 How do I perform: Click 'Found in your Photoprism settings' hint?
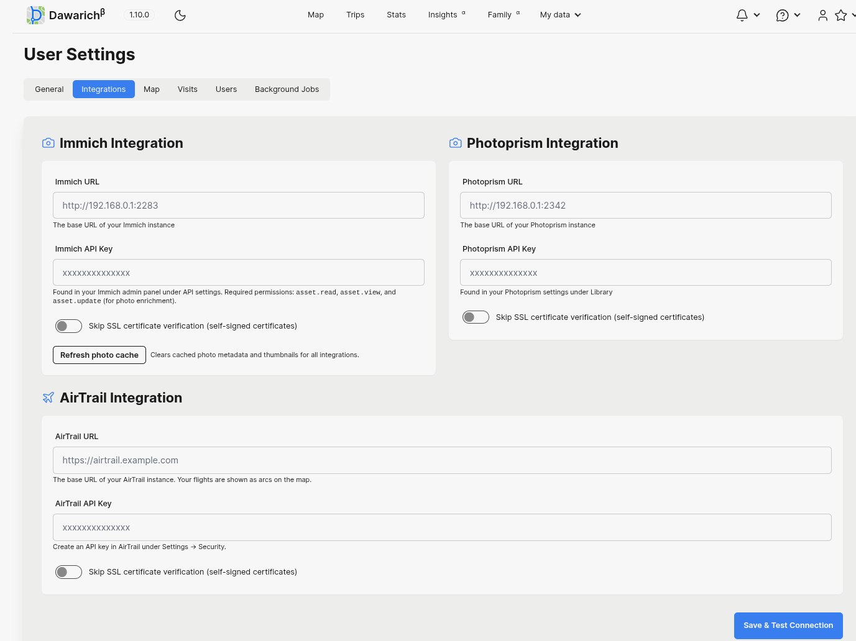click(x=536, y=292)
